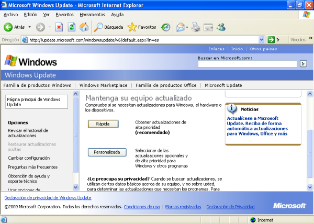The image size is (314, 224).
Task: Open Cambiar configuración in the sidebar
Action: (x=29, y=158)
